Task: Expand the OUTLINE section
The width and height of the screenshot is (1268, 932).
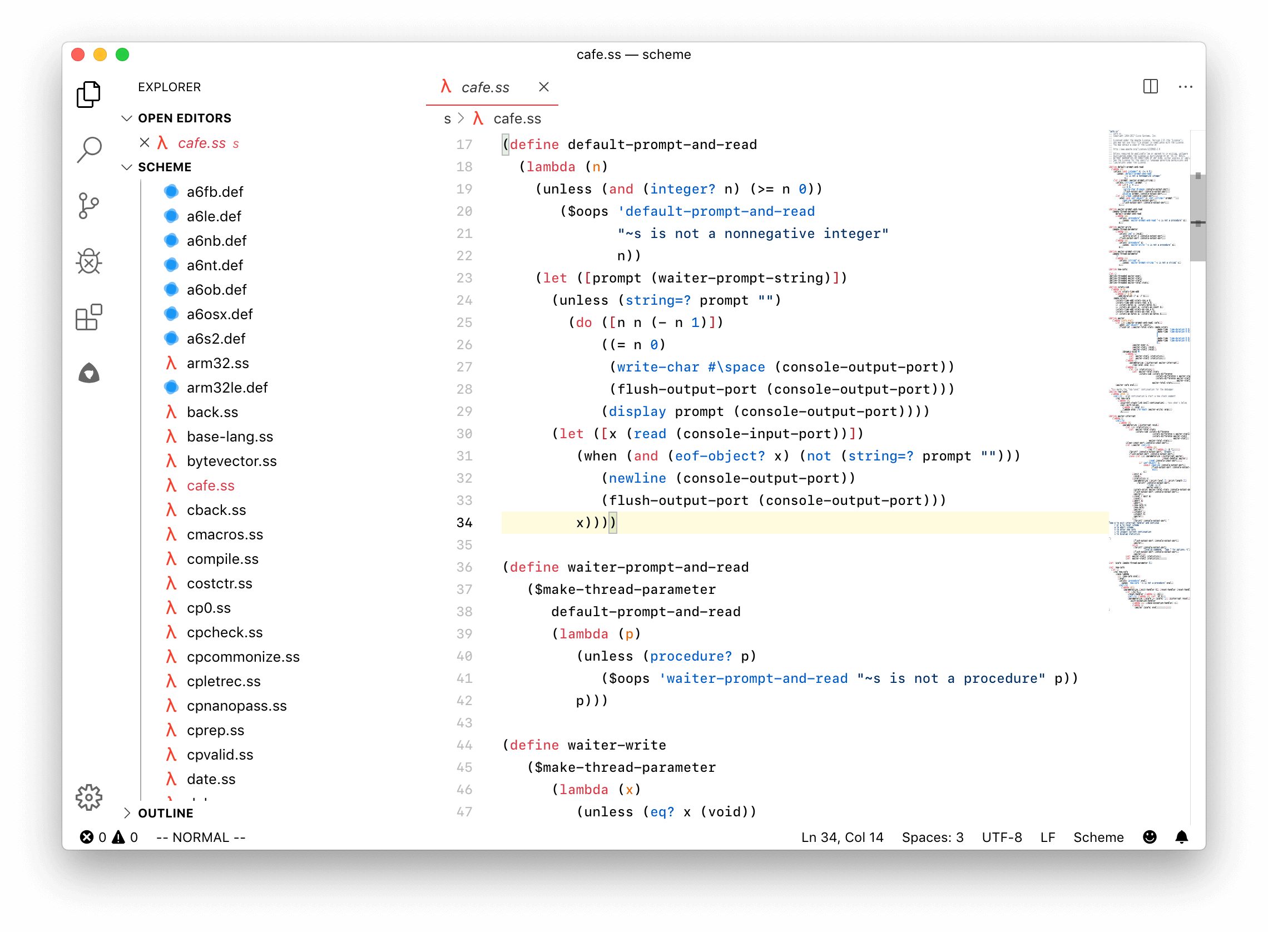Action: [x=128, y=812]
